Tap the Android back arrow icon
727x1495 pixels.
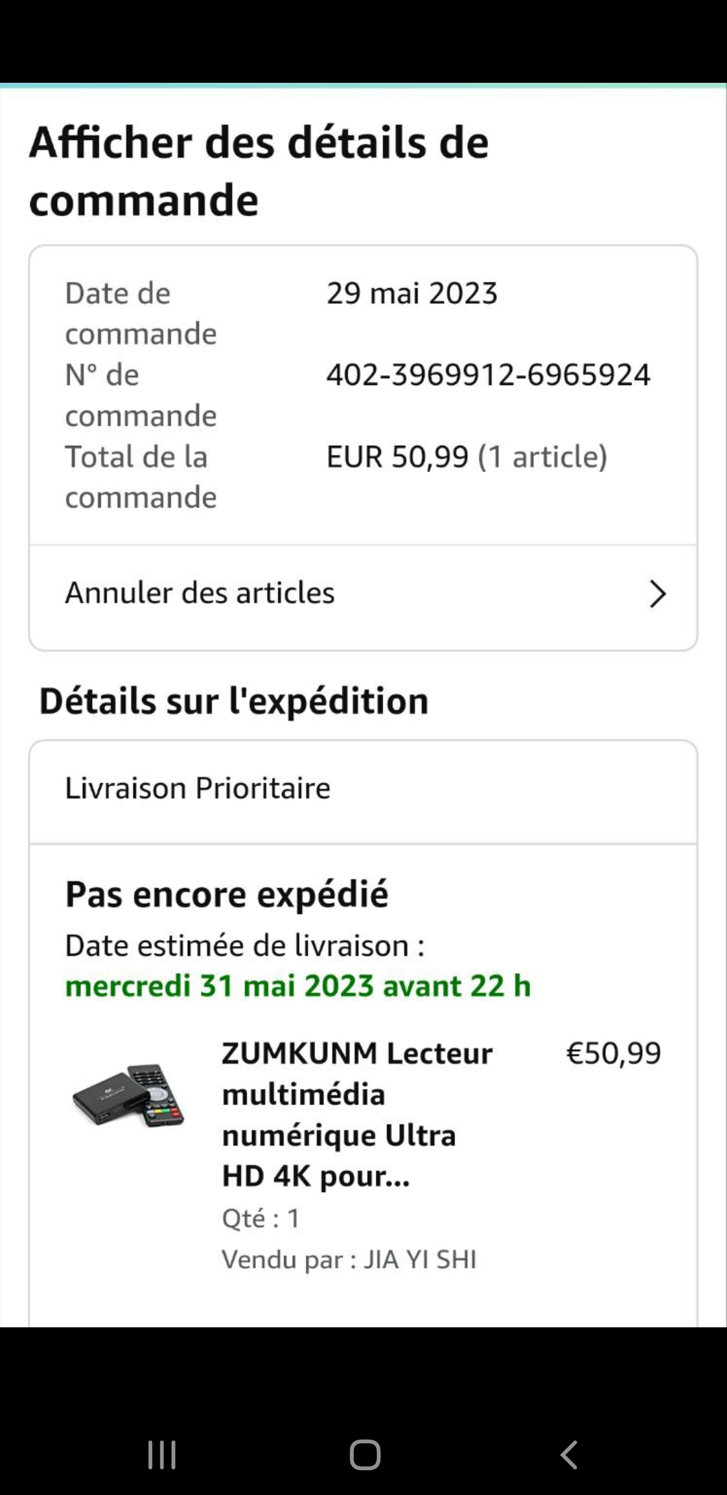pos(569,1455)
